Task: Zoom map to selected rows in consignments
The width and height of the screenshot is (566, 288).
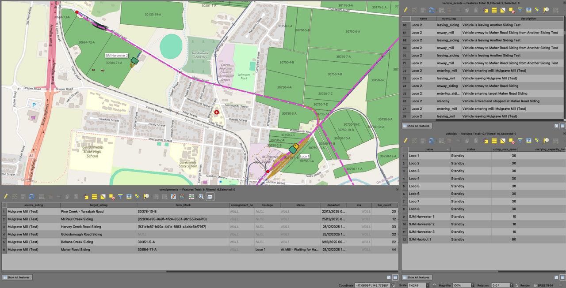Action: (x=146, y=197)
